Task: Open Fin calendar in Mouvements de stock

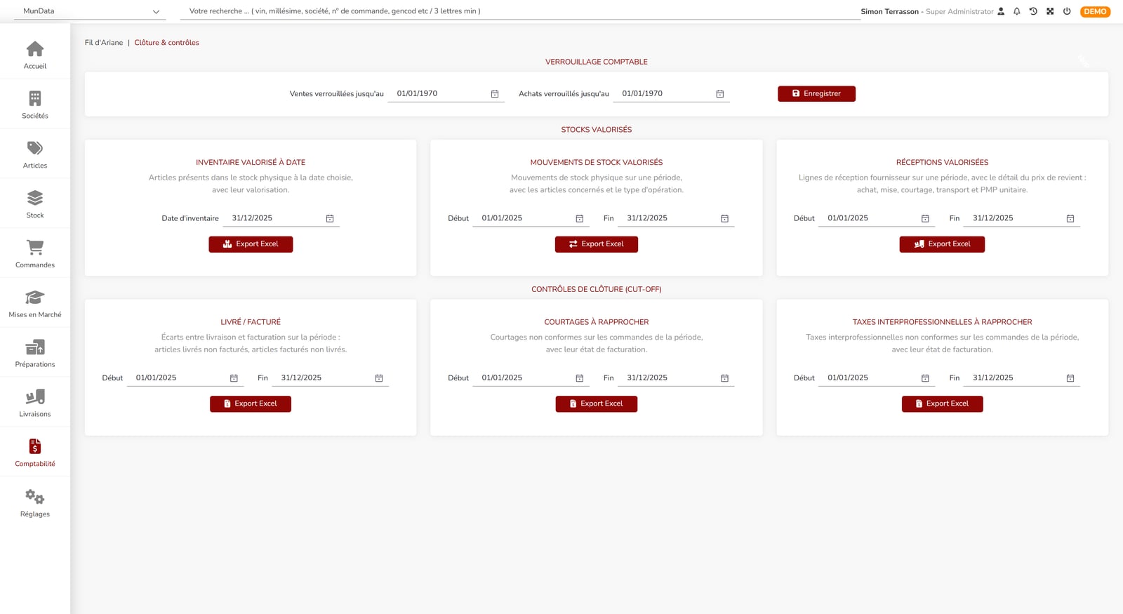Action: tap(725, 219)
